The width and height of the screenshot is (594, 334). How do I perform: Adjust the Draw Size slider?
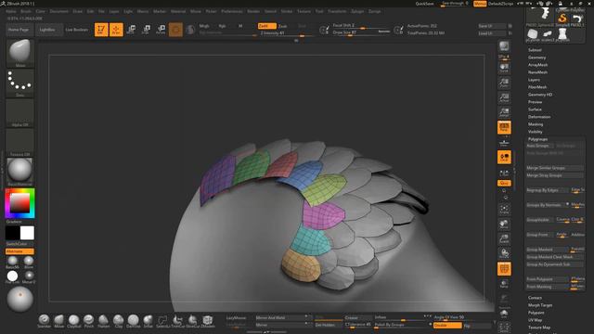[x=361, y=33]
